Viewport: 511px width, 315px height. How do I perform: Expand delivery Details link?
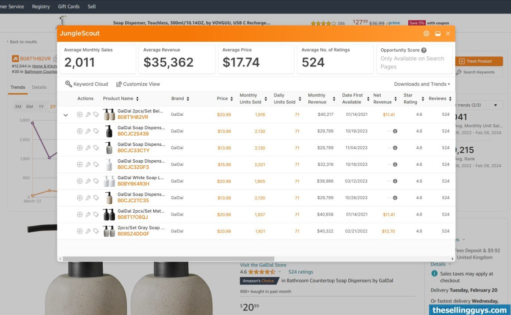pyautogui.click(x=441, y=265)
